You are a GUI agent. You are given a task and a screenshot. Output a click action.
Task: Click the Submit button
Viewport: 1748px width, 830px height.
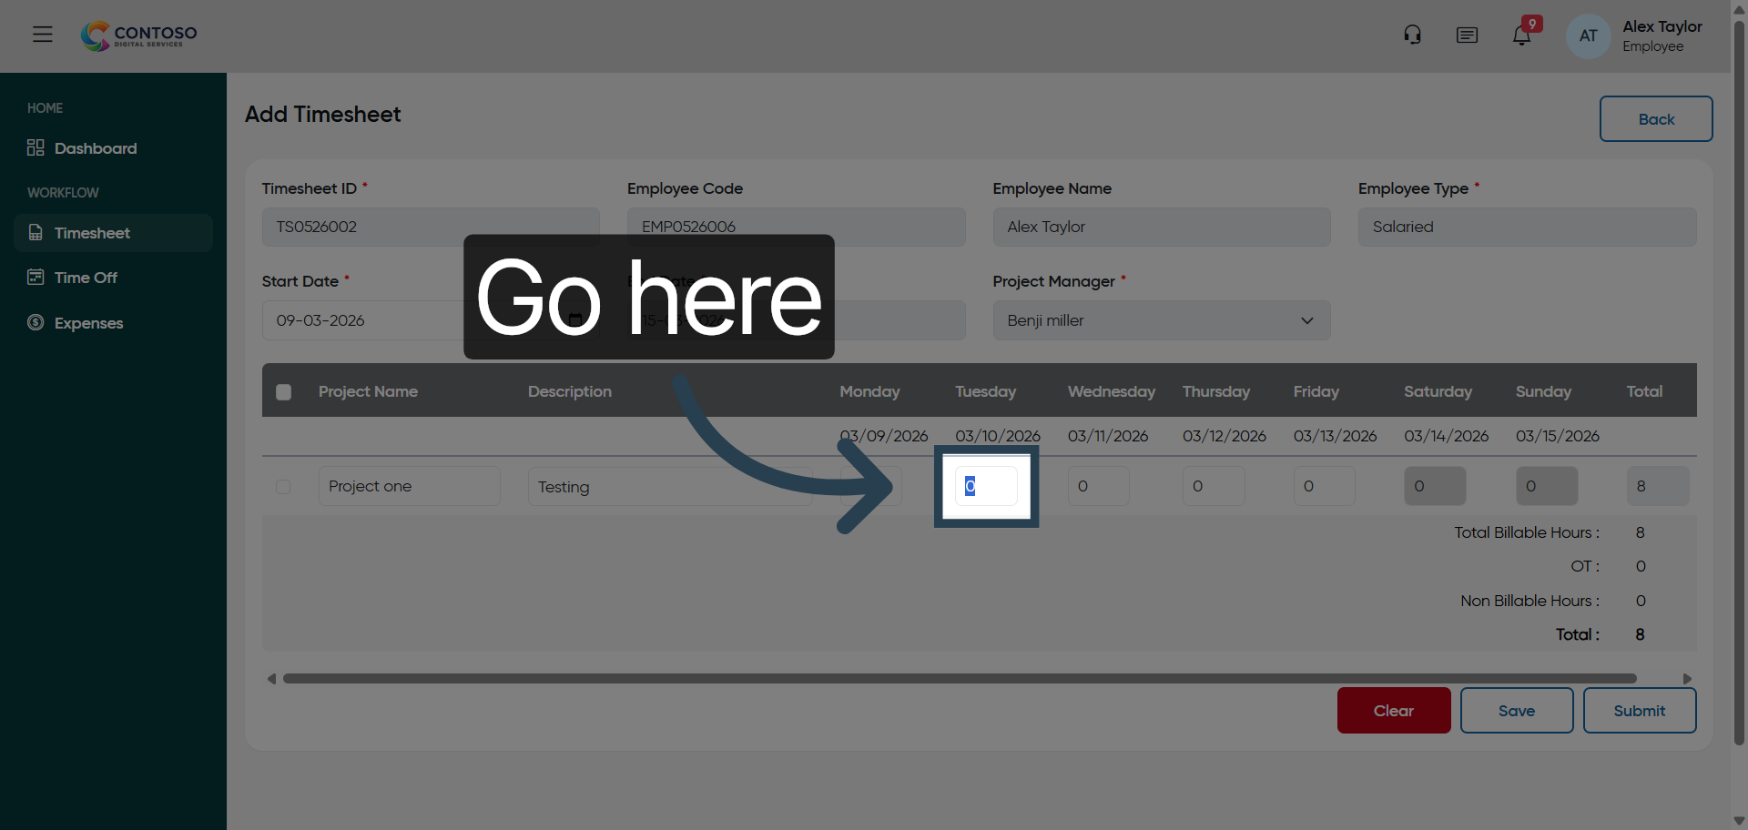pos(1639,711)
